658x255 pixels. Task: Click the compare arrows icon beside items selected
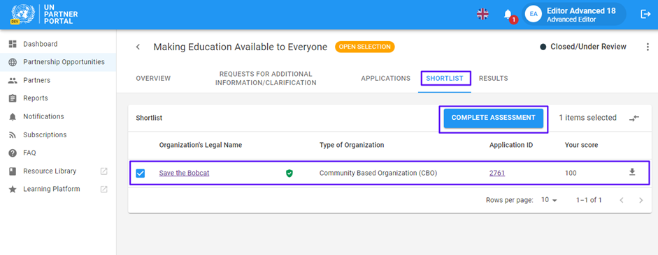(x=634, y=118)
